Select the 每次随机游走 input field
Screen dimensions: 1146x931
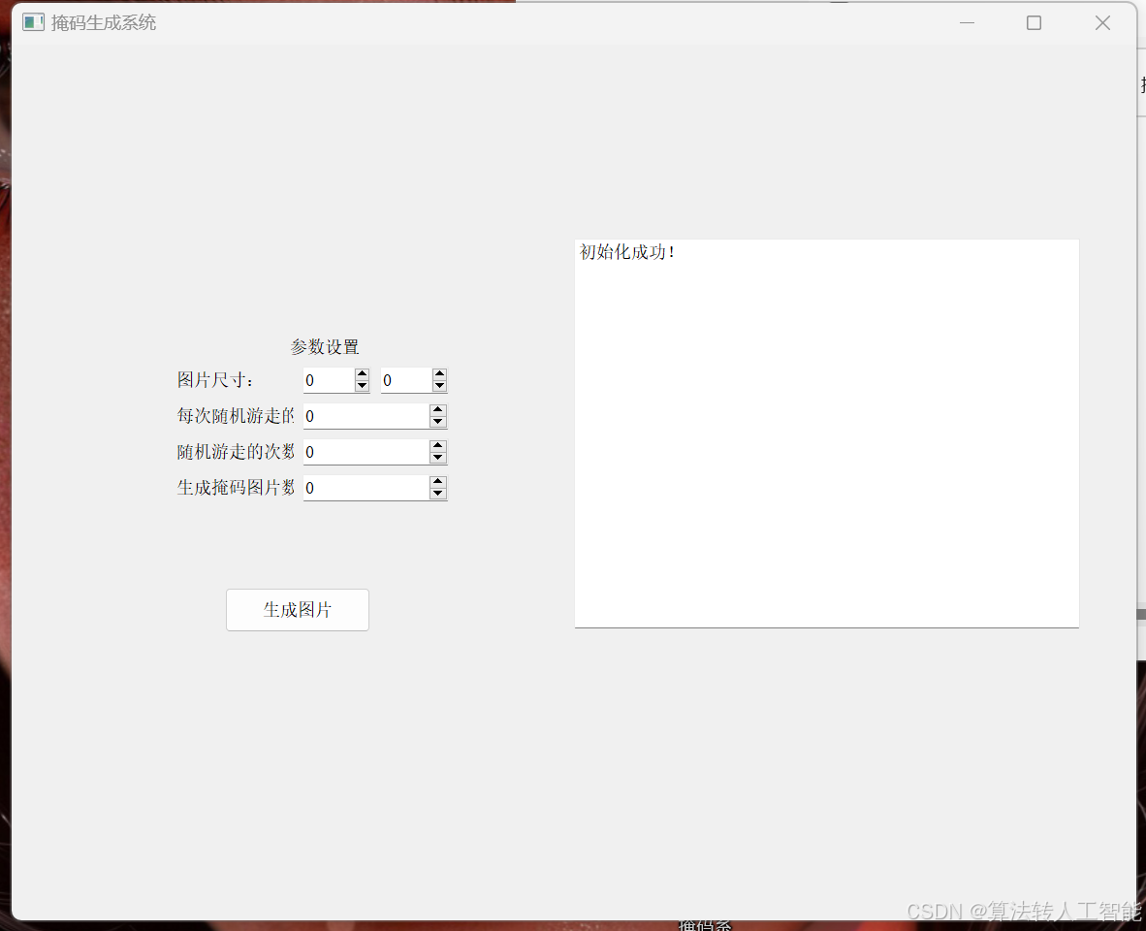point(364,416)
